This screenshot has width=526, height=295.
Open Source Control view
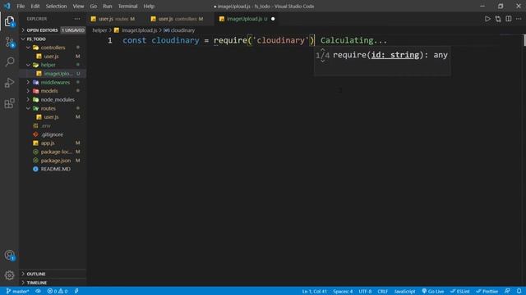click(x=9, y=42)
